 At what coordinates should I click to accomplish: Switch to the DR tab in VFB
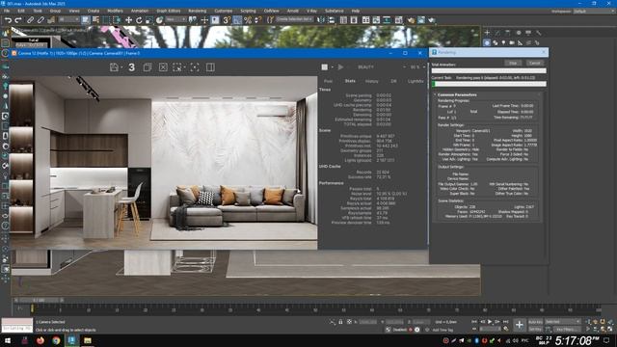[393, 81]
